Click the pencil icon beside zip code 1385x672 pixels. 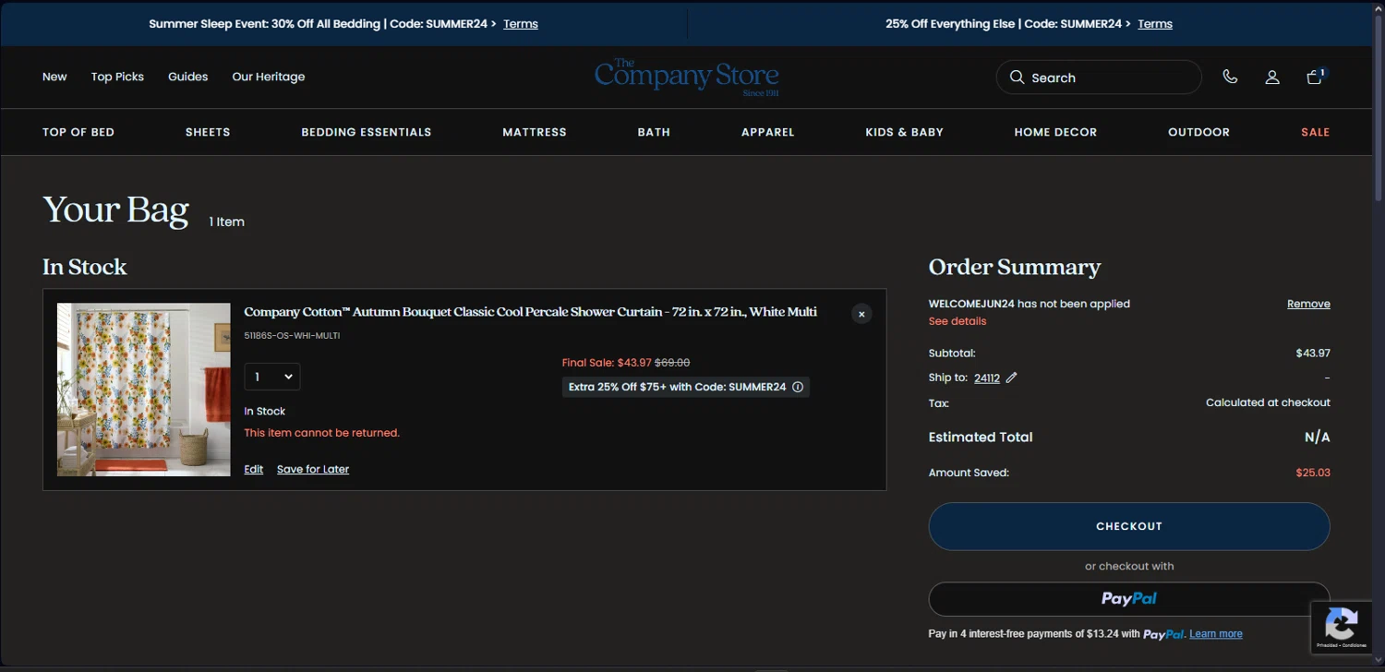pyautogui.click(x=1011, y=378)
